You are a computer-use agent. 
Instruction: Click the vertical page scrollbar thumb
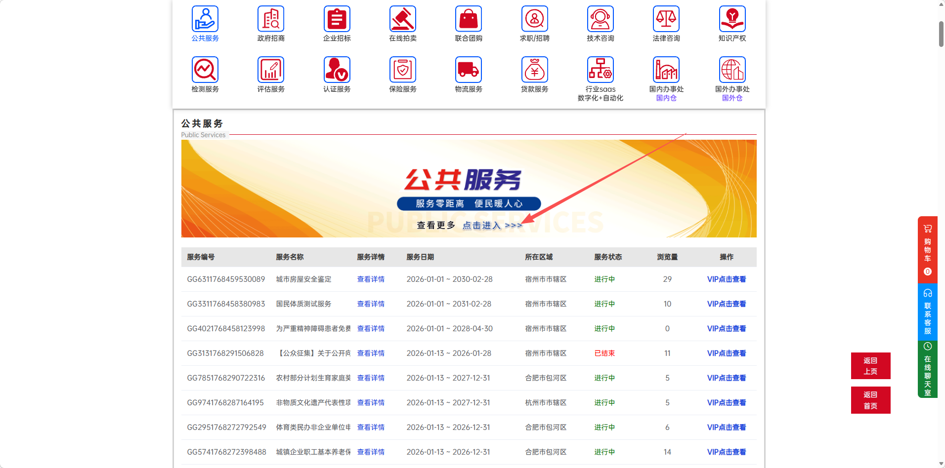click(941, 34)
